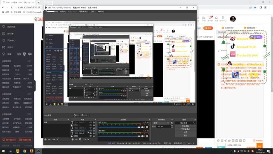Open Chrome icon in Windows taskbar
The width and height of the screenshot is (273, 154).
coord(25,151)
